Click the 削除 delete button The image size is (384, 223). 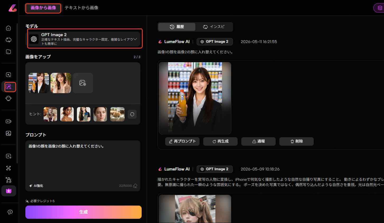pyautogui.click(x=297, y=141)
